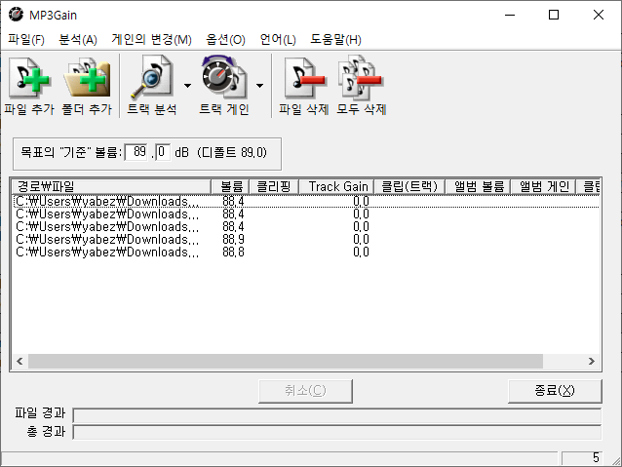Select the second file row in the list
The height and width of the screenshot is (467, 622).
[306, 214]
